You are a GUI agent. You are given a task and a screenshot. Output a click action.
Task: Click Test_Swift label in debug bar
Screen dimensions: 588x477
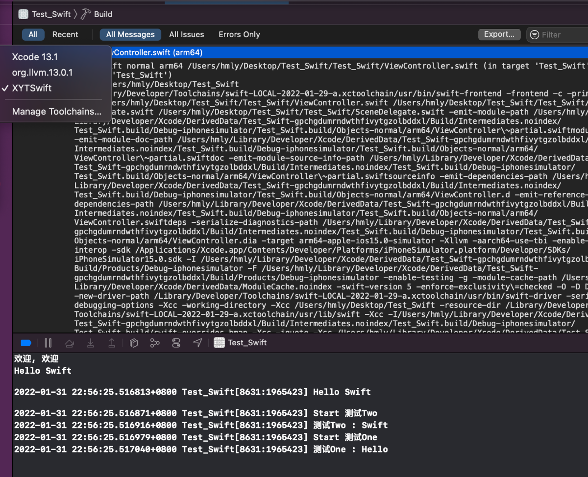pyautogui.click(x=247, y=343)
